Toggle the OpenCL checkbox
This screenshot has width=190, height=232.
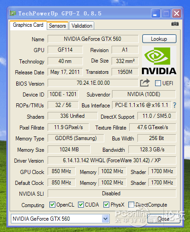pyautogui.click(x=52, y=205)
